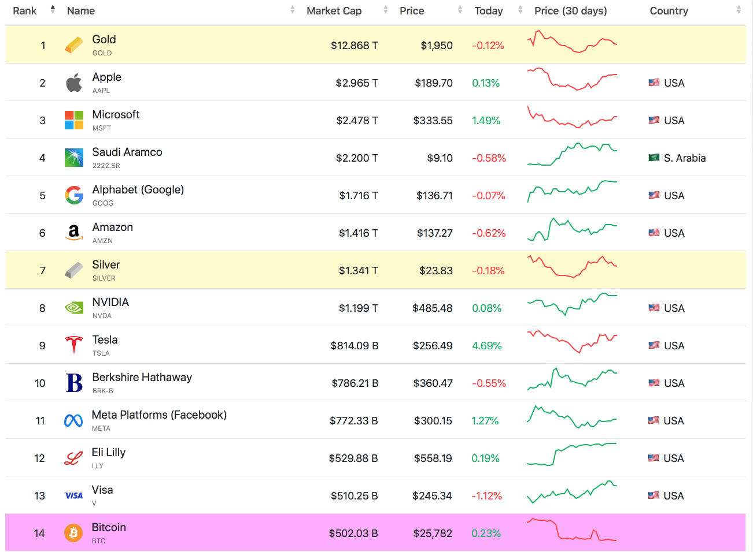The width and height of the screenshot is (753, 552).
Task: Open the NVIDIA company link
Action: [x=110, y=302]
